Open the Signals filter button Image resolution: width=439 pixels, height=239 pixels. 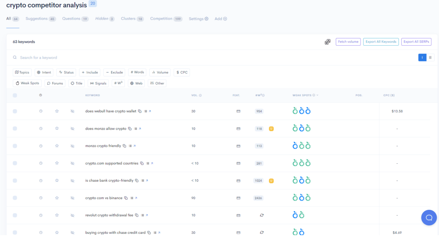pos(98,83)
